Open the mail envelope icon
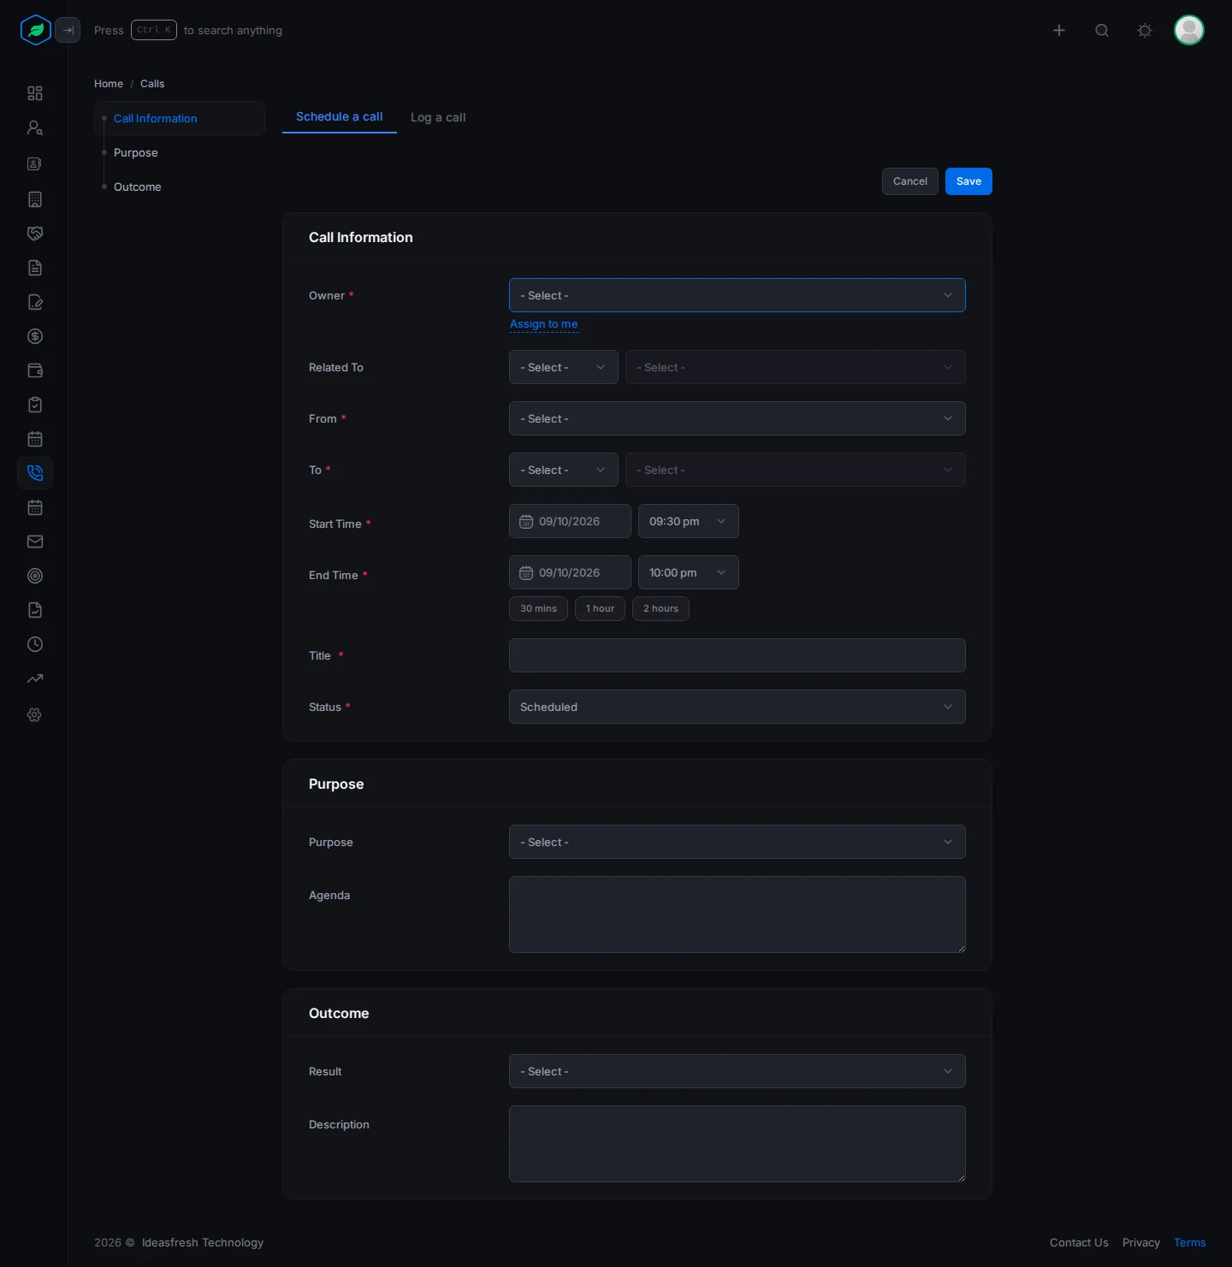 click(35, 542)
